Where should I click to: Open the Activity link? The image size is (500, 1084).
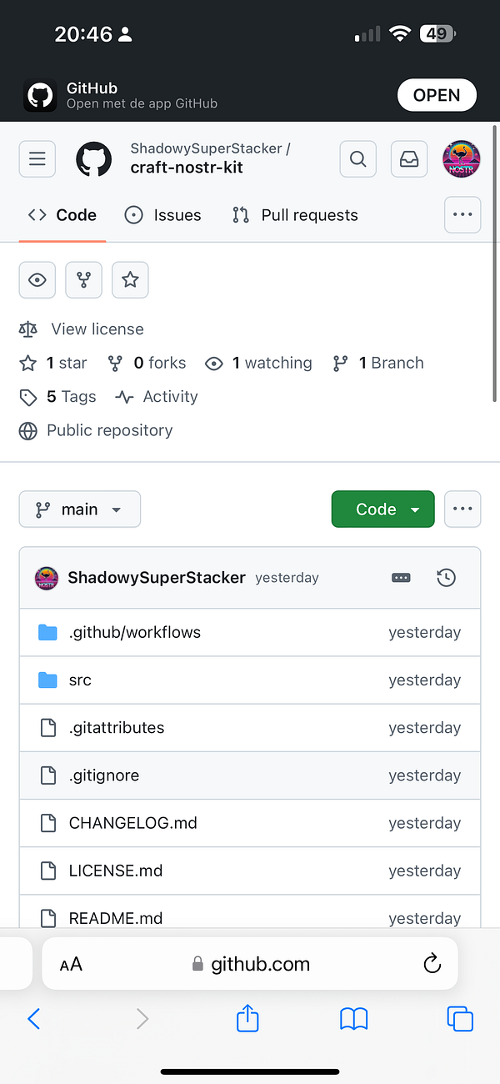coord(157,397)
